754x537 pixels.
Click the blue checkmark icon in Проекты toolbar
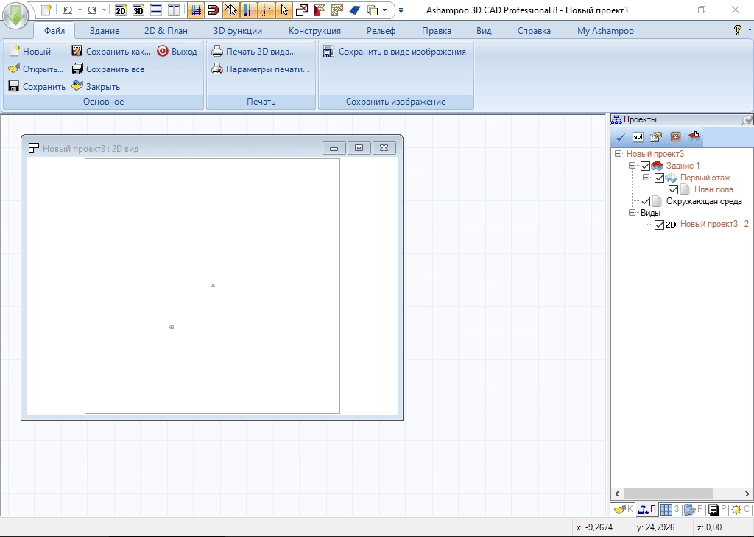(620, 137)
